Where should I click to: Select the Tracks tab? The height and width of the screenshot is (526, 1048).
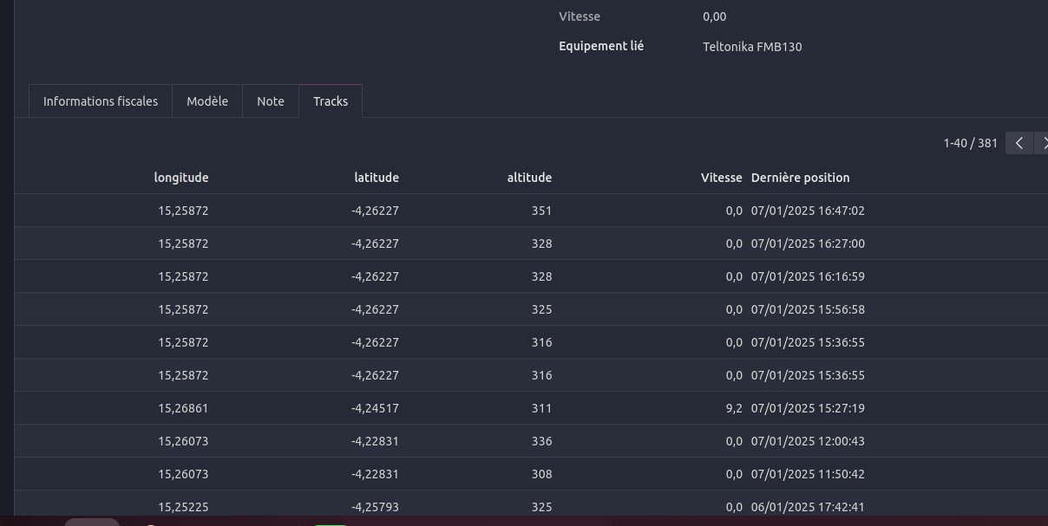(331, 101)
